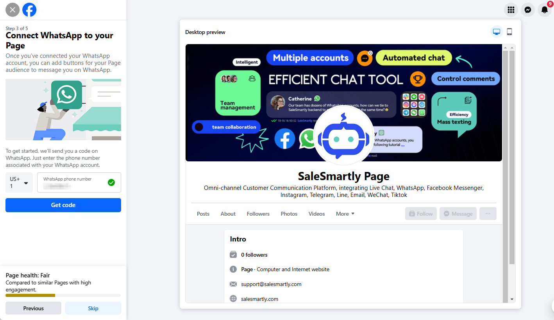Click the Computer and Internet website category text
This screenshot has width=554, height=320.
(293, 269)
